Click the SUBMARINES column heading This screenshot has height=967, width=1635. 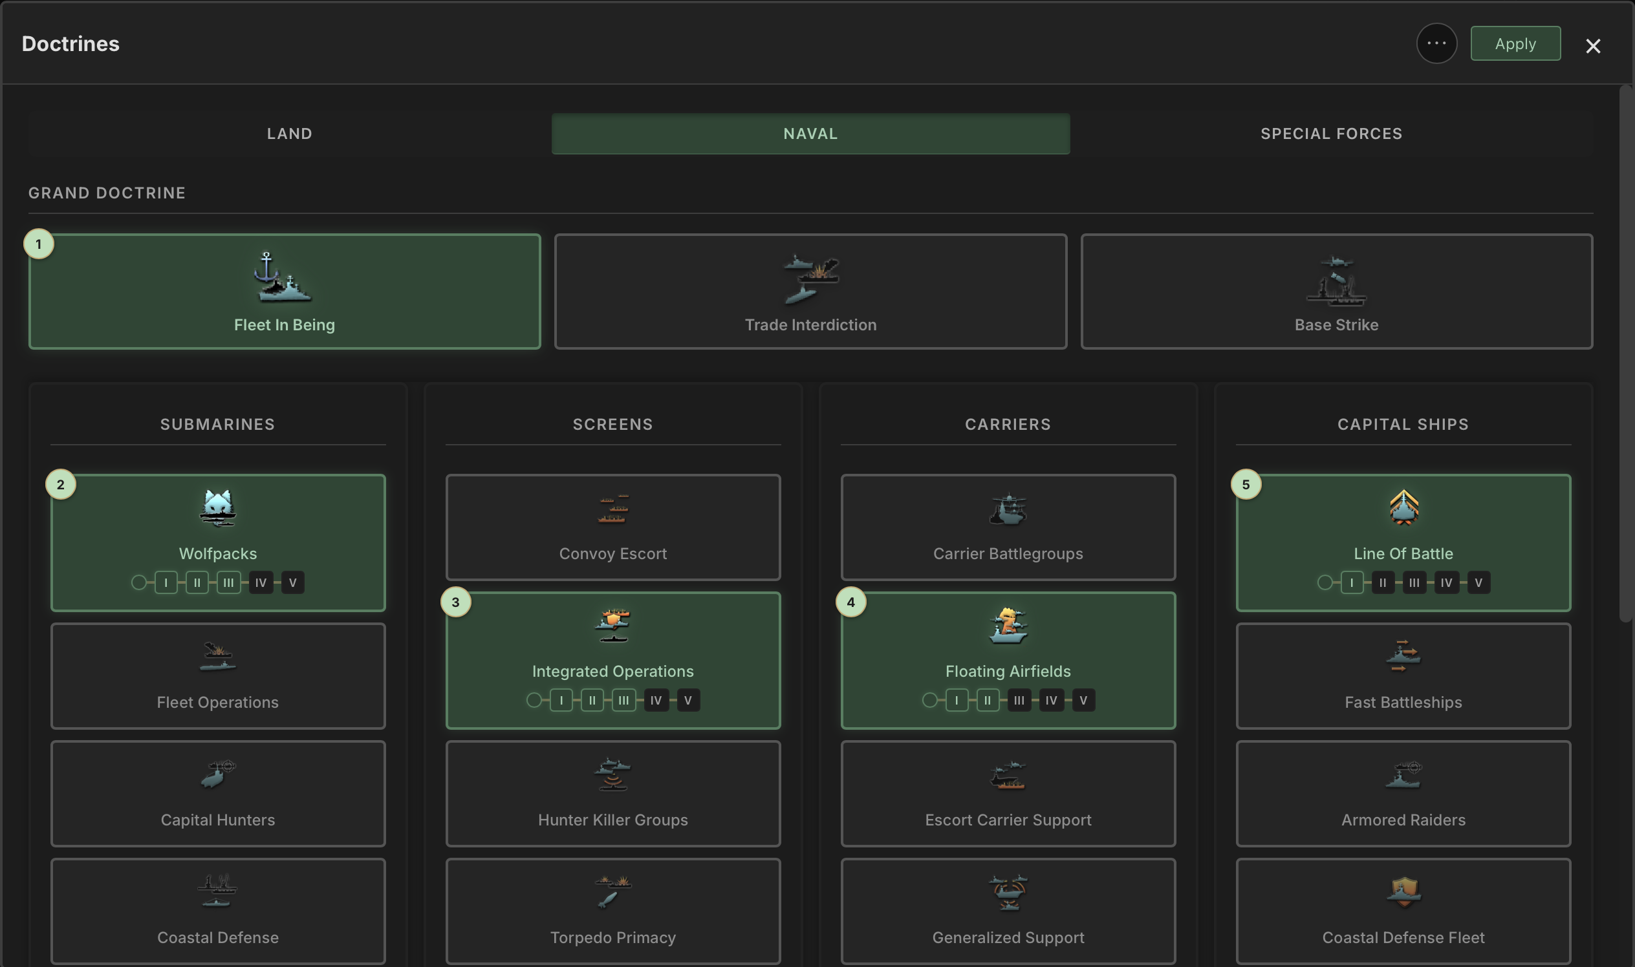coord(218,424)
